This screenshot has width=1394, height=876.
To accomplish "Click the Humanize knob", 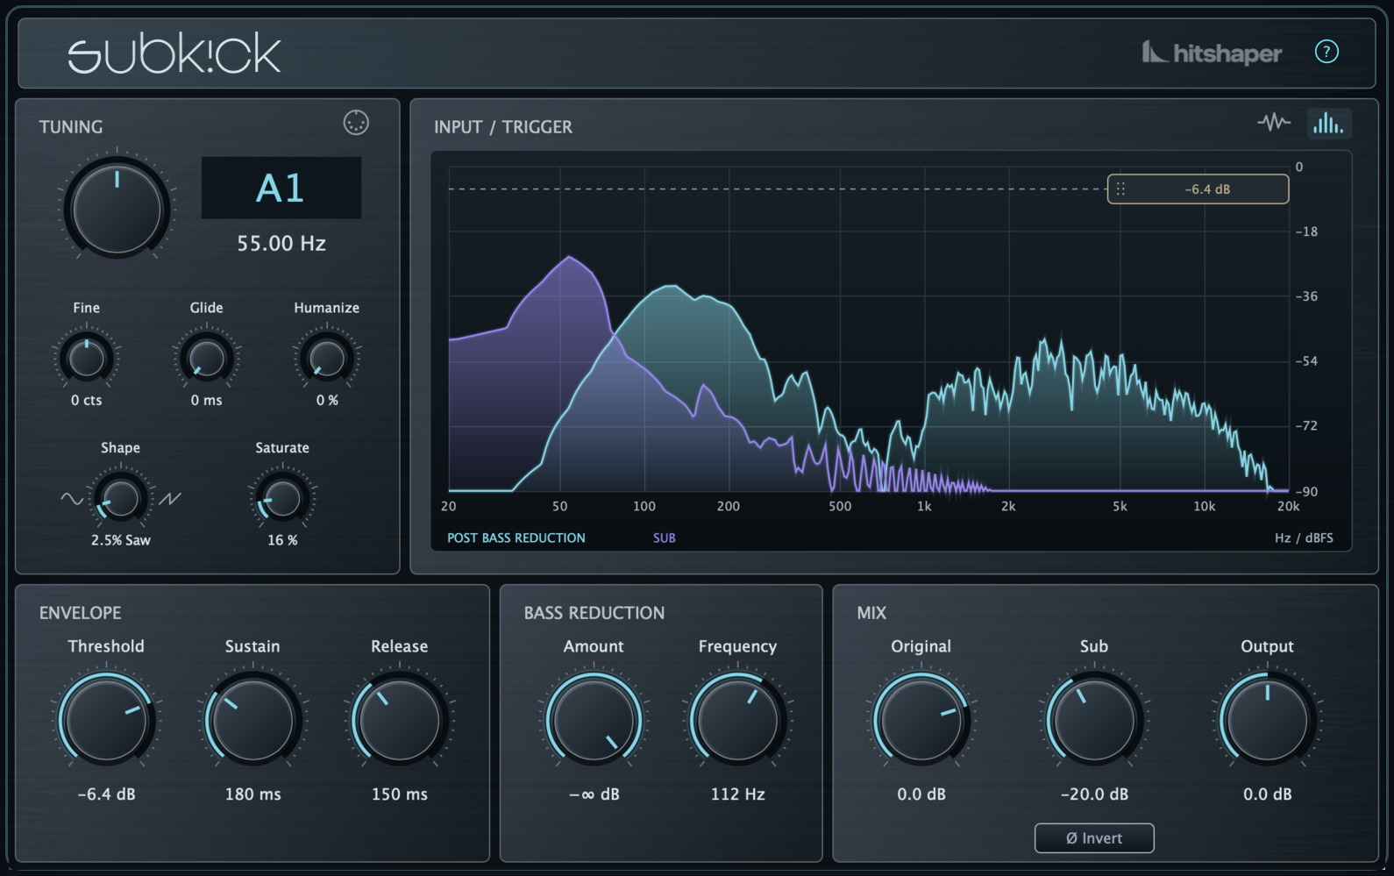I will coord(327,359).
